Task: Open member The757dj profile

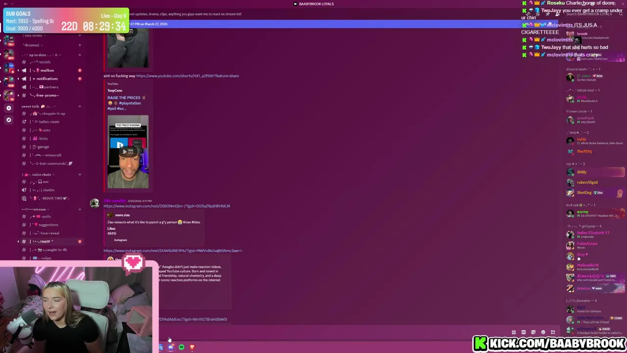Action: 595,151
